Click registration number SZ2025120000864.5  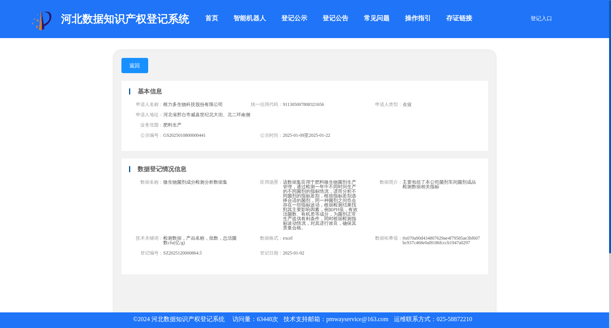(183, 253)
